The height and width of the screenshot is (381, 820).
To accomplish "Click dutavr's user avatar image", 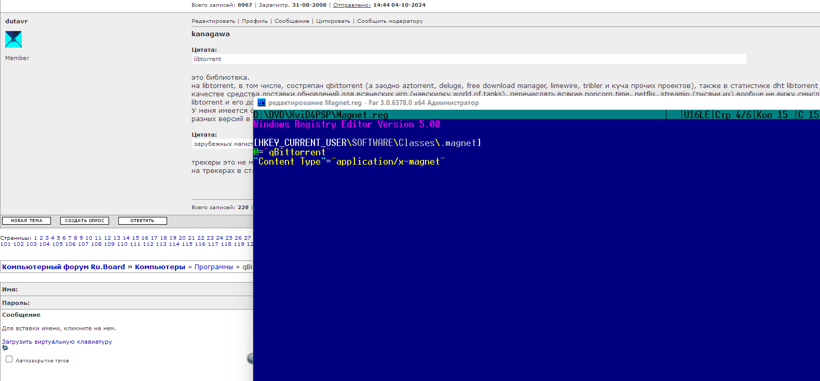I will point(13,39).
